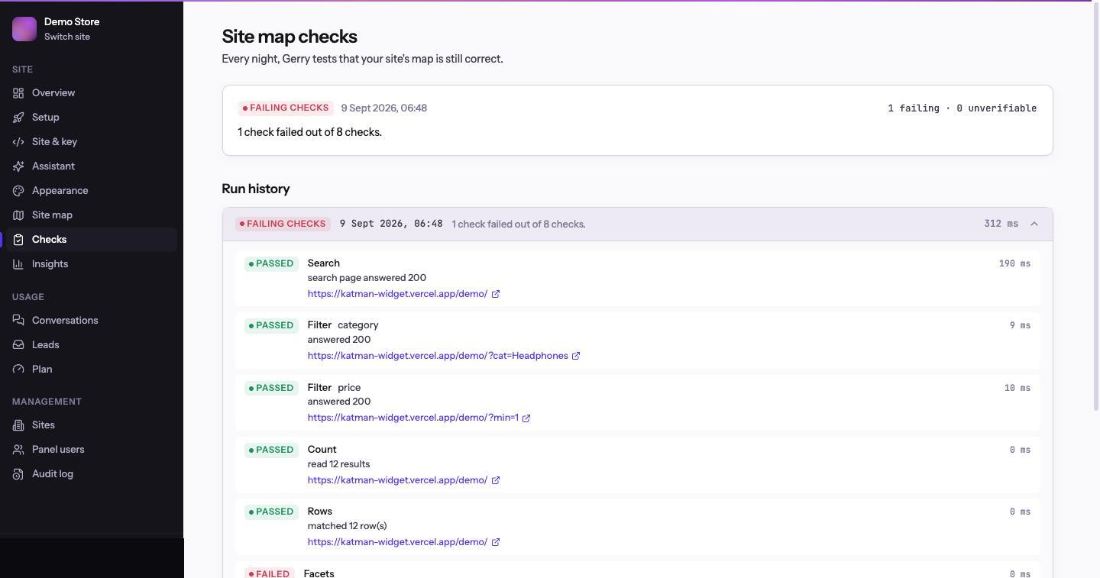This screenshot has height=578, width=1100.
Task: Click '1 failing · 0 unverifiable' text
Action: click(962, 108)
